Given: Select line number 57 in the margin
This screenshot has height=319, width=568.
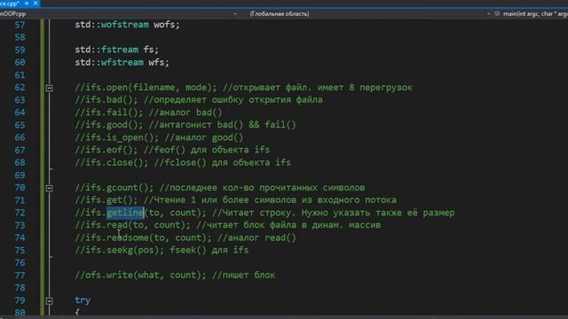Looking at the screenshot, I should pyautogui.click(x=20, y=25).
